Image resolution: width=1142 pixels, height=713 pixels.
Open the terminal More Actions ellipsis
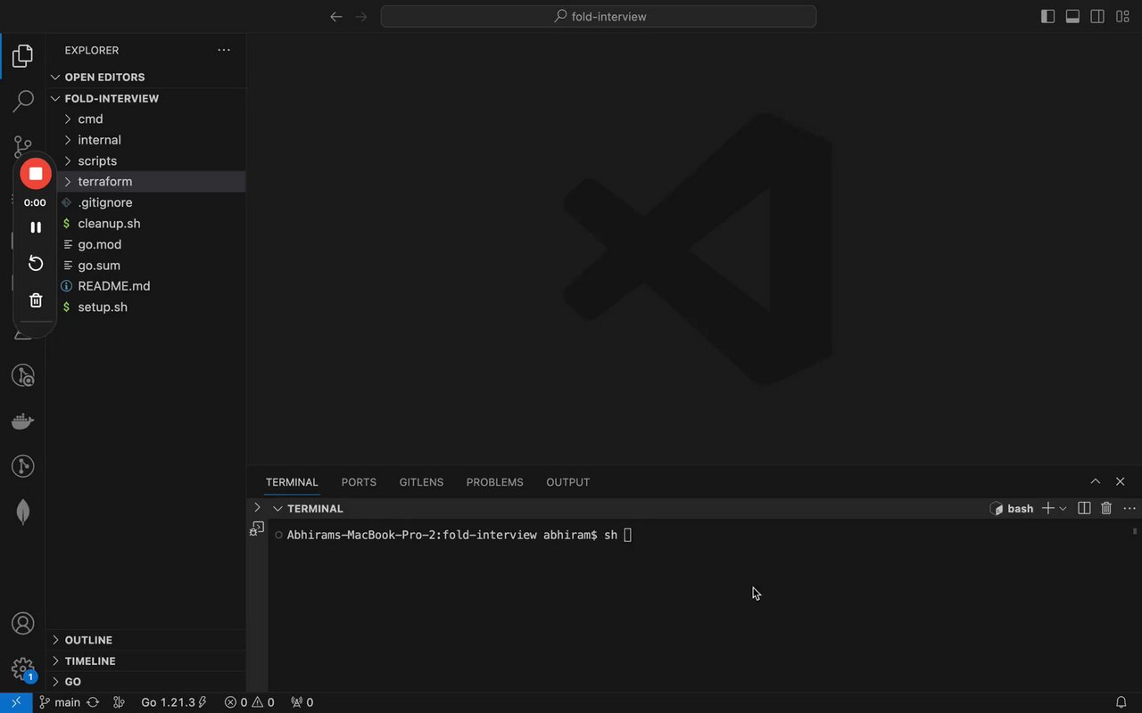click(1130, 508)
